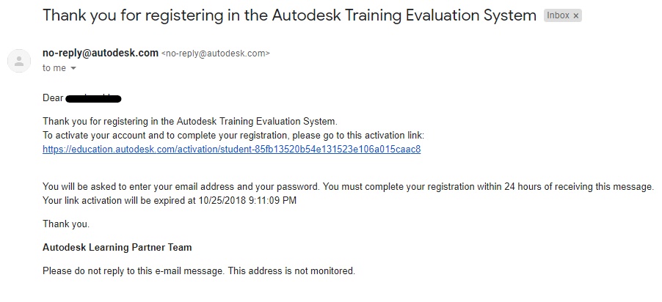
Task: Click the line "To activate your account"
Action: point(233,136)
